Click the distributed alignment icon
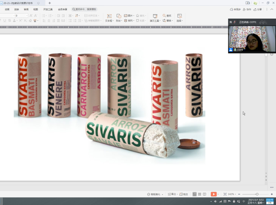This screenshot has height=205, width=276. tap(63, 21)
